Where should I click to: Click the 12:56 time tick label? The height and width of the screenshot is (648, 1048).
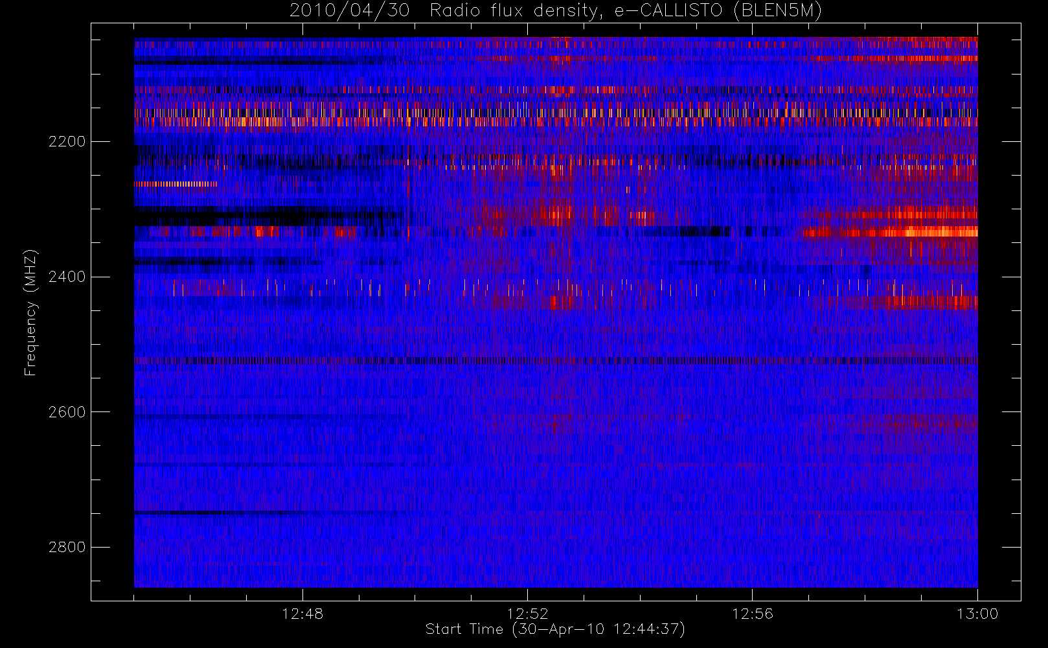point(753,614)
